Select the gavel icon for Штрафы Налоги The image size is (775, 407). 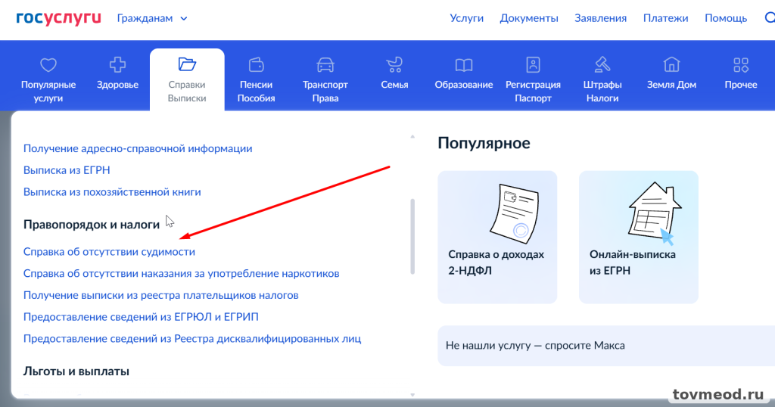pos(602,65)
